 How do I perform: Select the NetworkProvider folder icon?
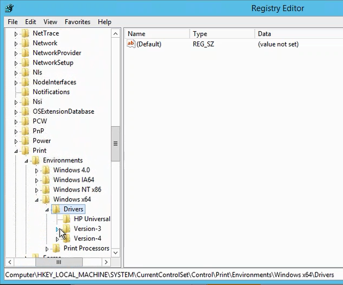(25, 53)
